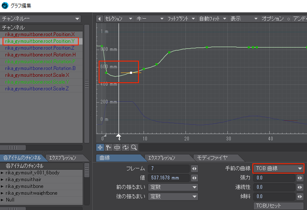Open the チャンネル… dropdown at top left

[41, 19]
